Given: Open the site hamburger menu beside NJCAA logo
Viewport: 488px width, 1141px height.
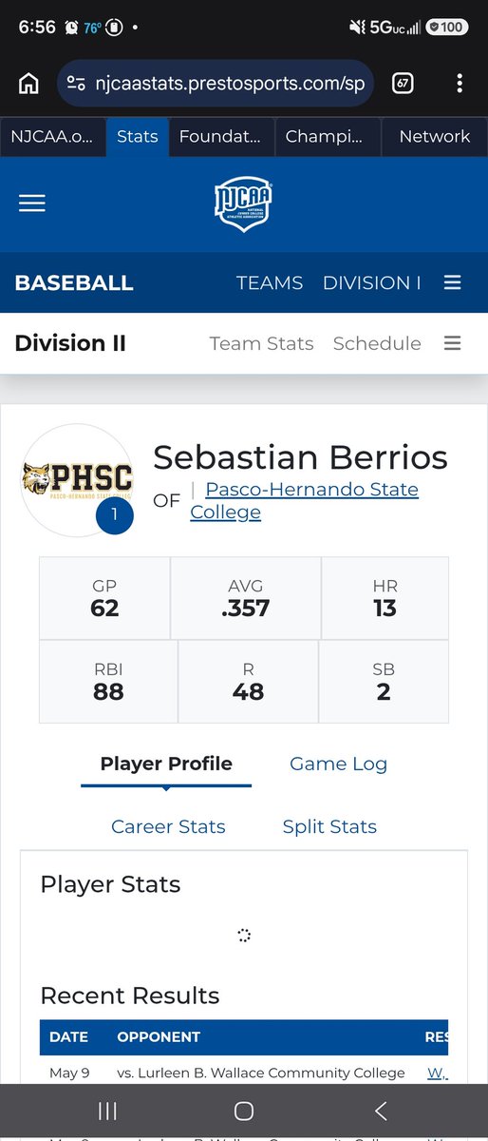Looking at the screenshot, I should coord(32,203).
